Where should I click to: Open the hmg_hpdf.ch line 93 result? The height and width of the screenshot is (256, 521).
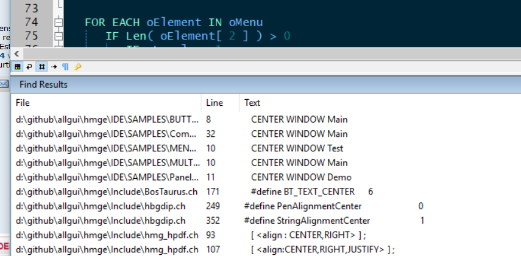pyautogui.click(x=107, y=235)
